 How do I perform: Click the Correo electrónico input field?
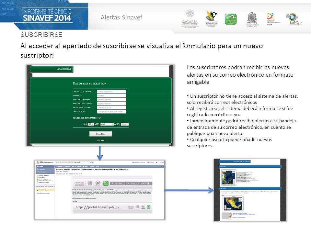pos(111,92)
